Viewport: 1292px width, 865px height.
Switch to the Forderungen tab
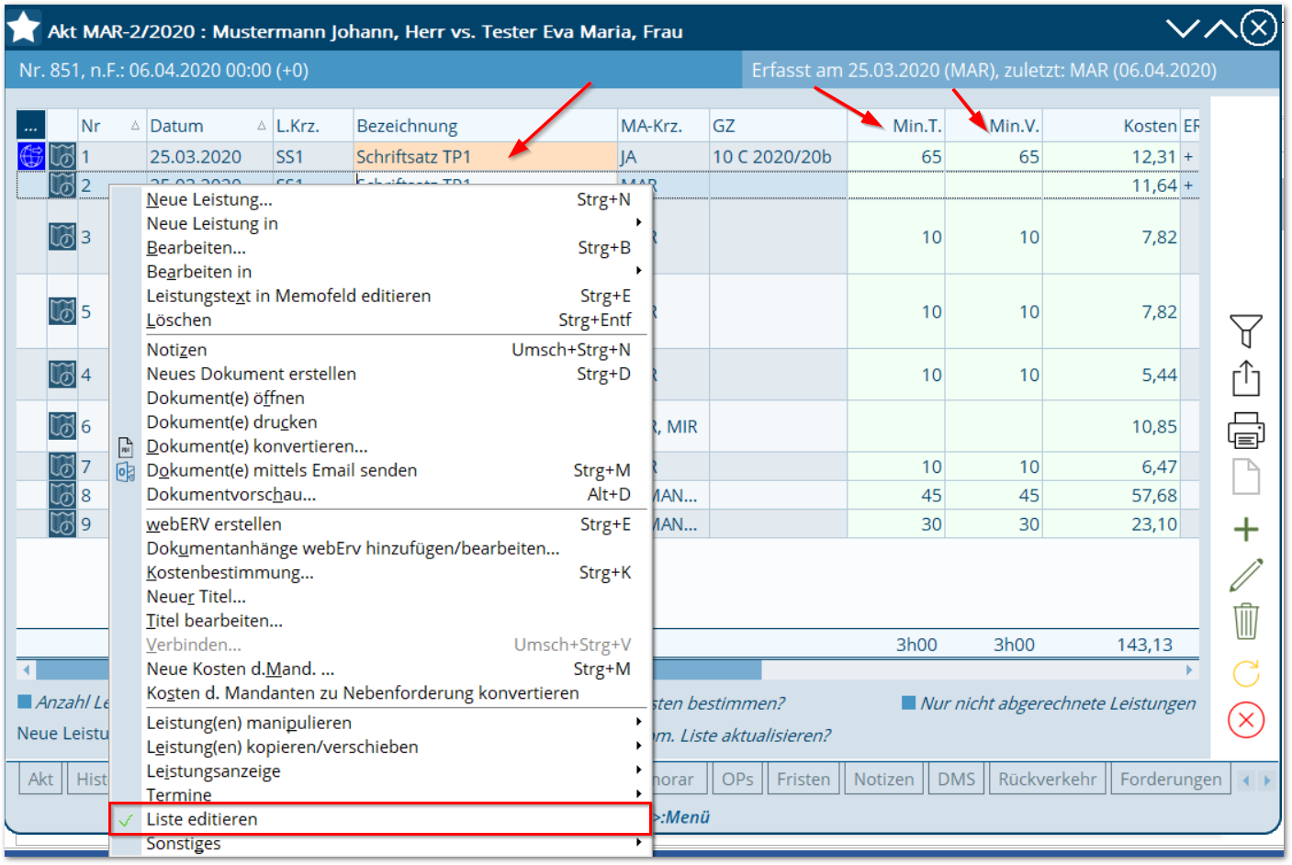1171,780
